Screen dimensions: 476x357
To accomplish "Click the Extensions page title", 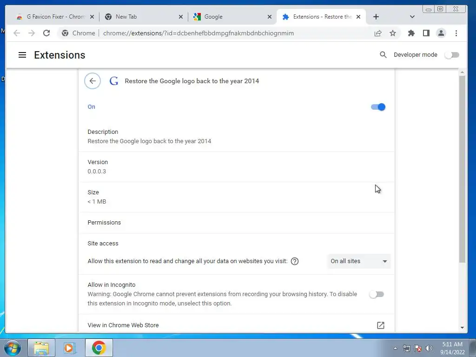I will click(x=59, y=55).
